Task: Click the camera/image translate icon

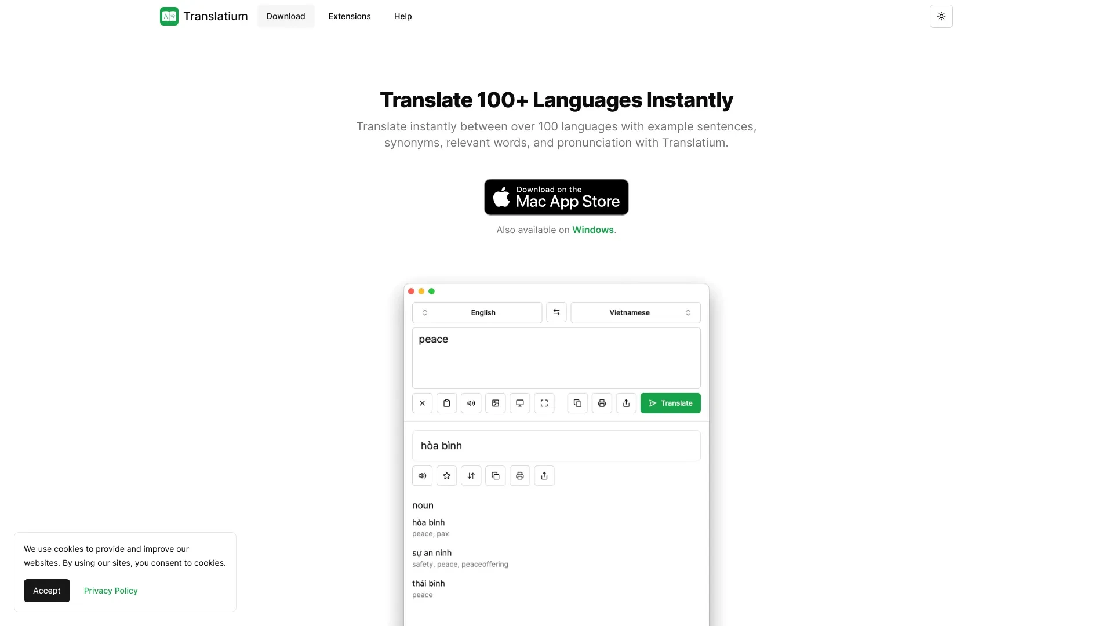Action: (494, 403)
